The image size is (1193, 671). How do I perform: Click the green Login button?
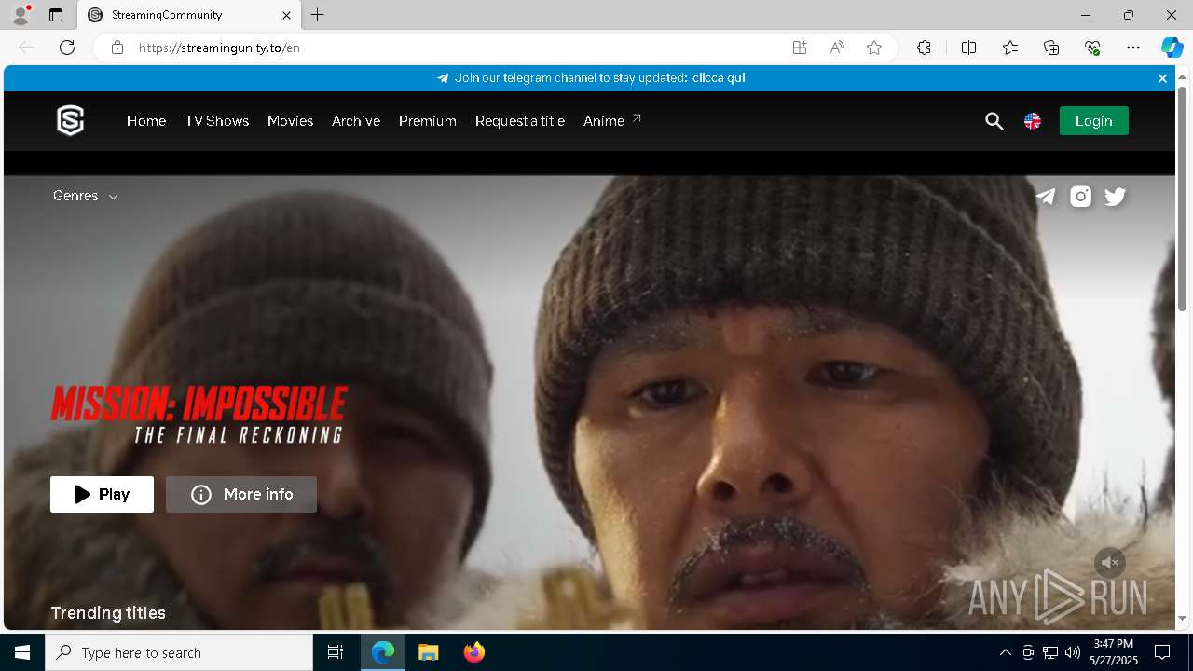point(1094,121)
